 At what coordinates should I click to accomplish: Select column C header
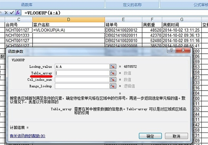pyautogui.click(x=19, y=20)
